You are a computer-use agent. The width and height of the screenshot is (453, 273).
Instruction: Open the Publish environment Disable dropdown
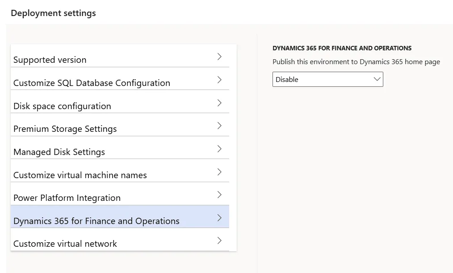(x=327, y=79)
